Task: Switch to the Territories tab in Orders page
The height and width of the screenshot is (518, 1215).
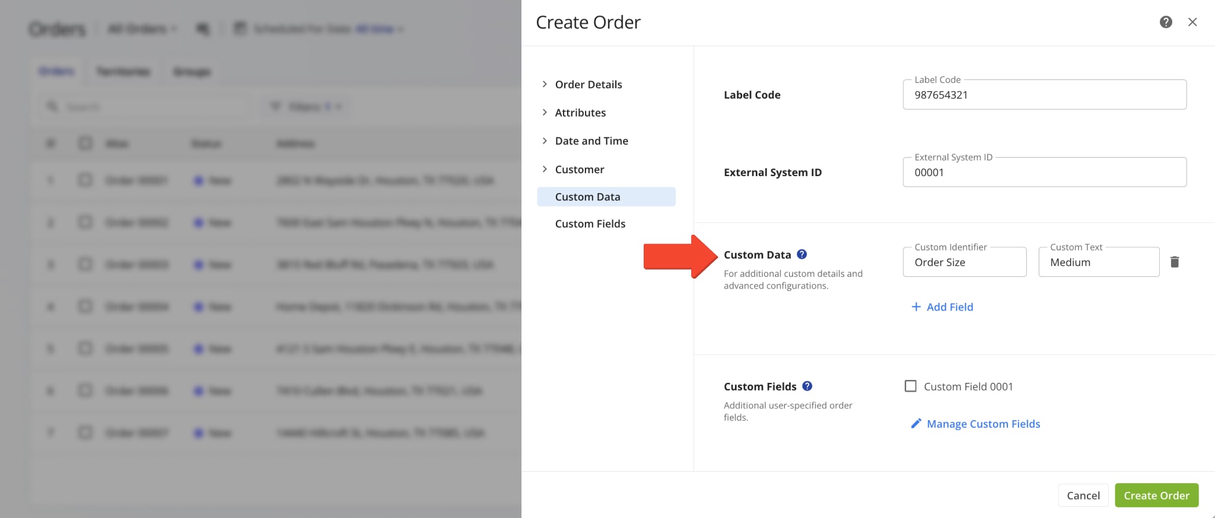Action: click(123, 72)
